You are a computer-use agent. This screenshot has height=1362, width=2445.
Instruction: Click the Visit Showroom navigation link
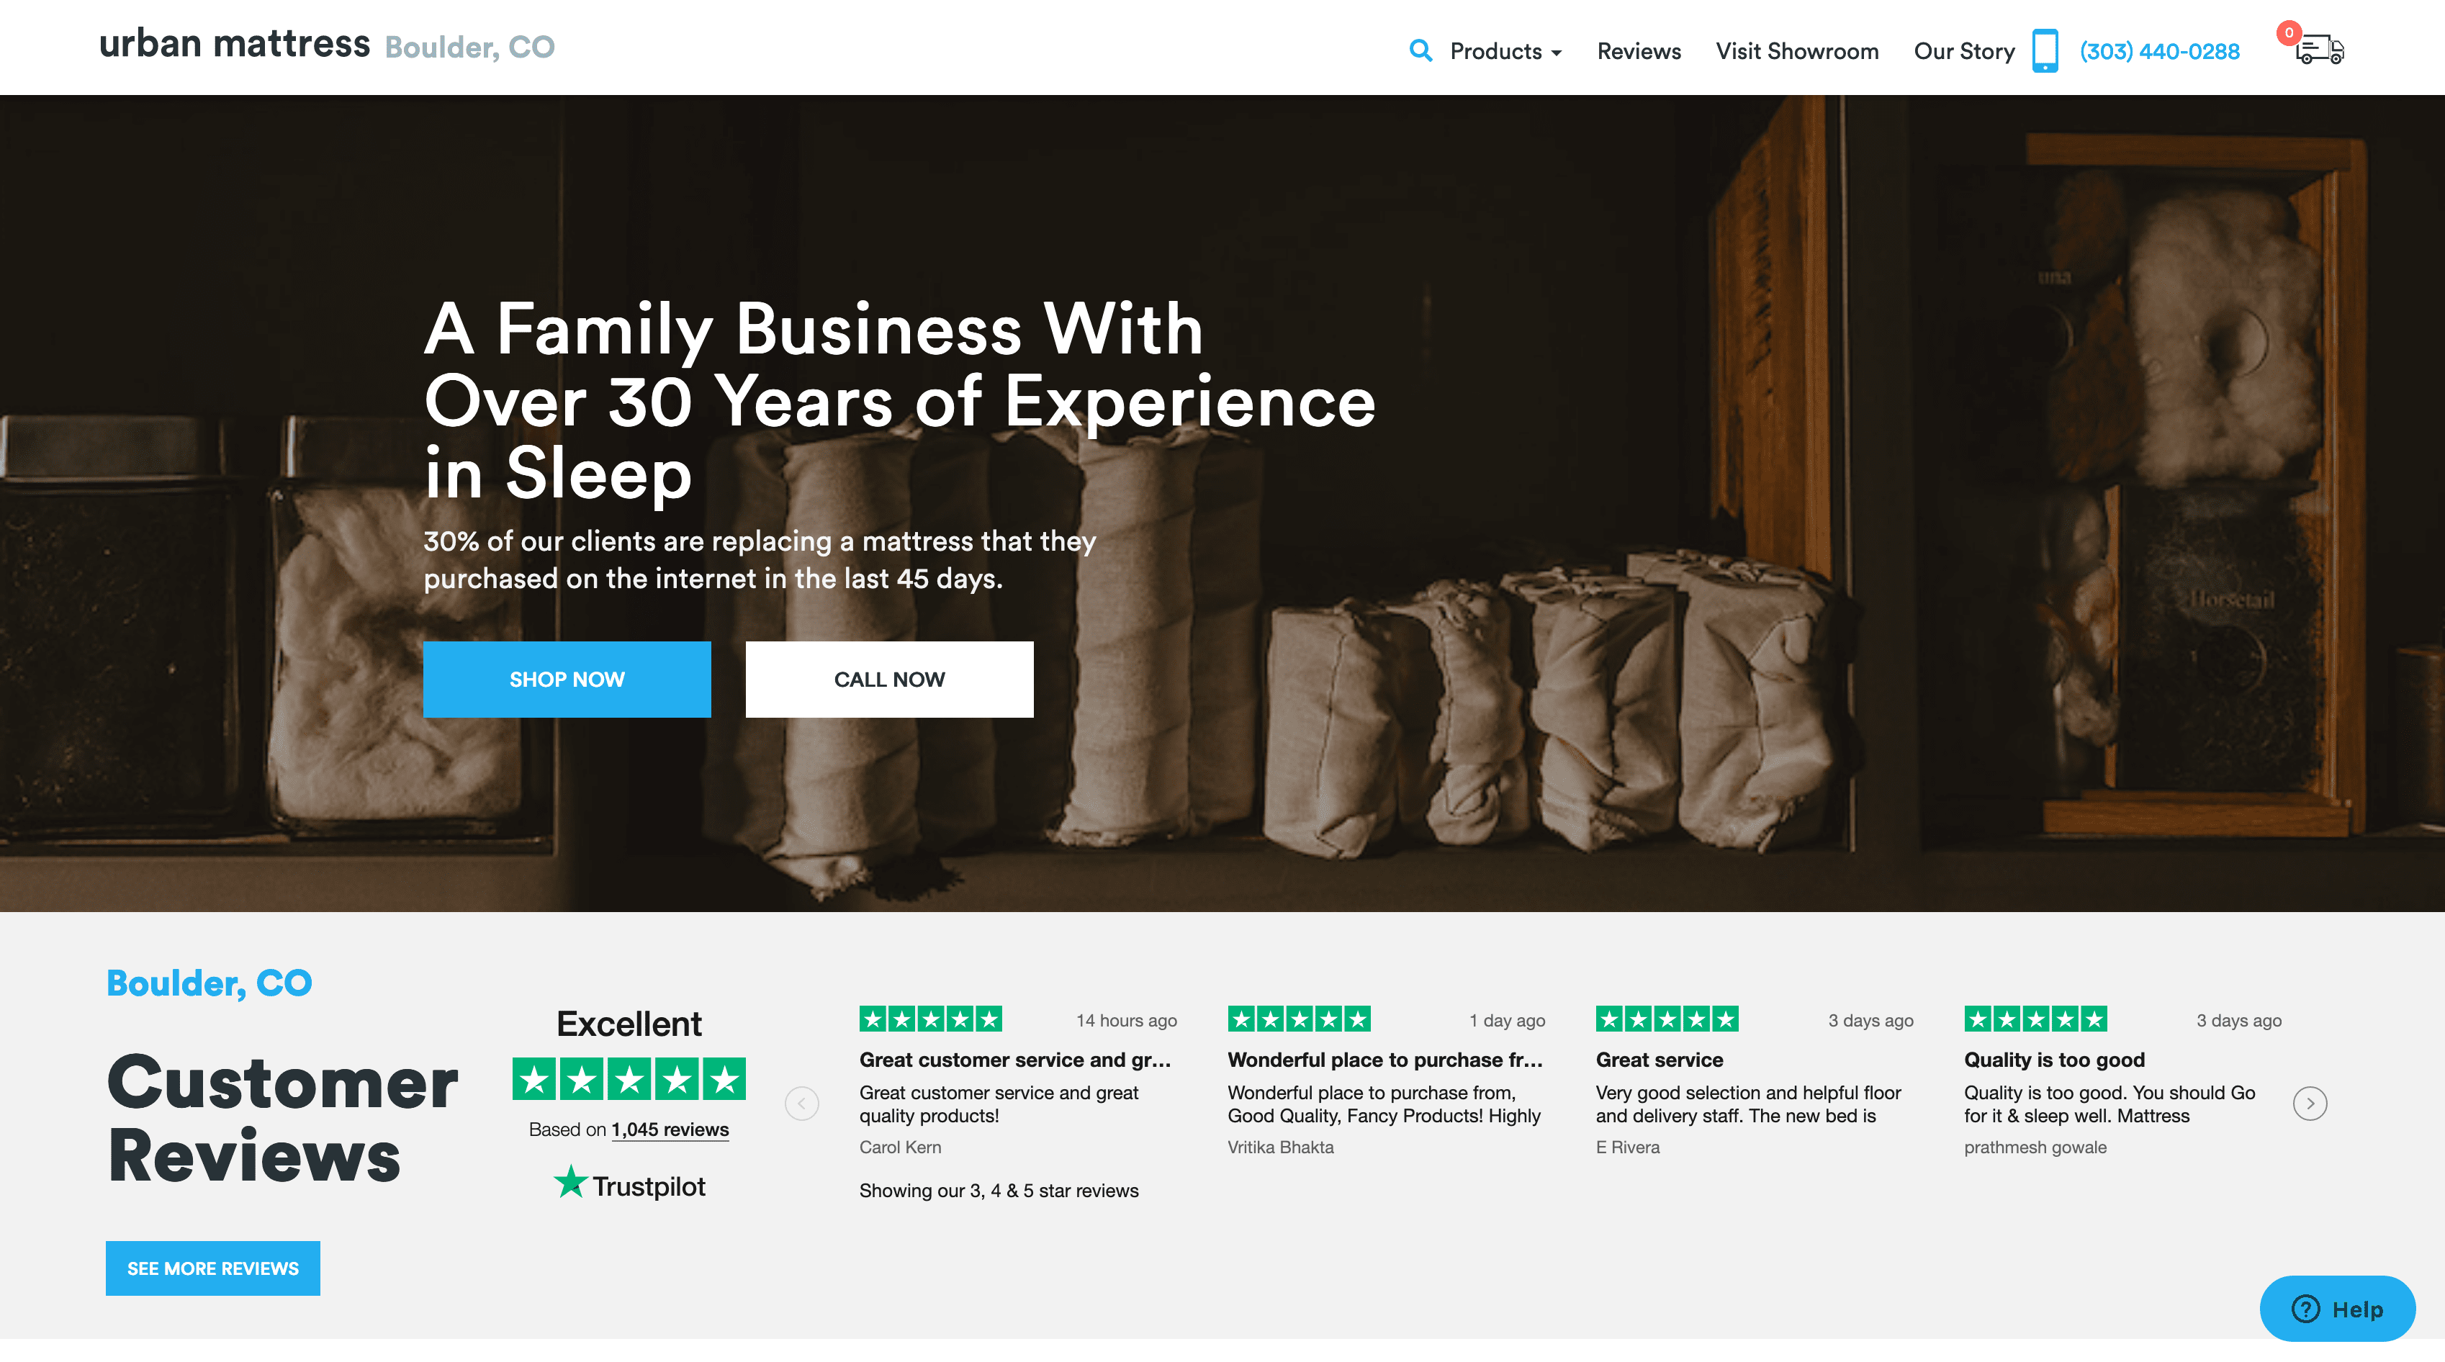[x=1798, y=49]
